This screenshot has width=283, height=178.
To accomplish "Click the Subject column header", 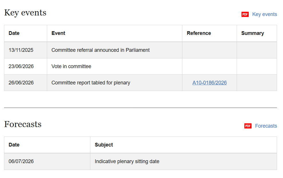I will tap(104, 145).
